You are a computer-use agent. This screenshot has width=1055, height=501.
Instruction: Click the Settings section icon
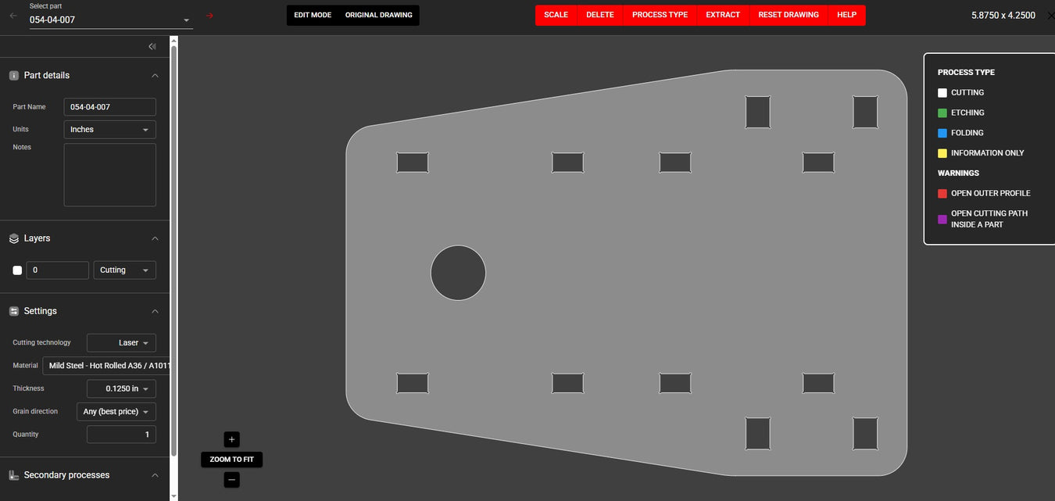click(x=14, y=311)
